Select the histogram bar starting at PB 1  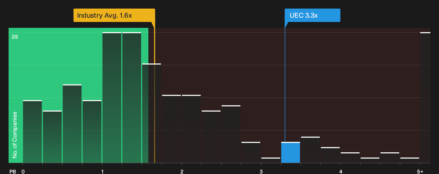point(112,98)
